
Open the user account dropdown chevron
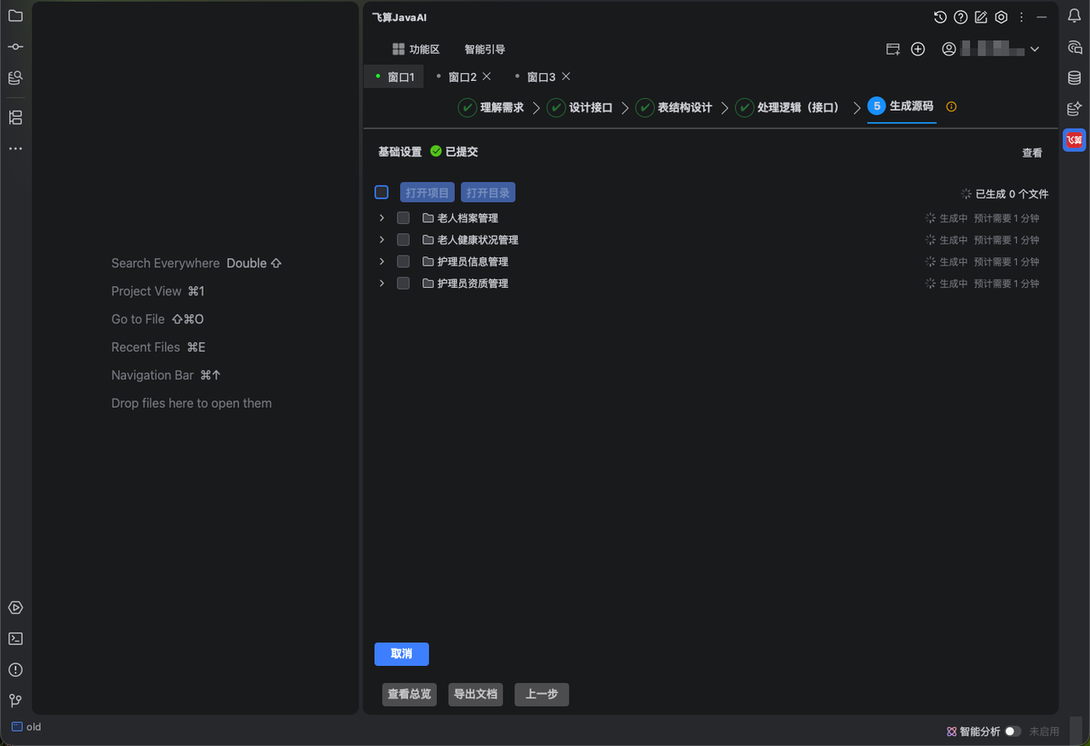click(x=1035, y=49)
